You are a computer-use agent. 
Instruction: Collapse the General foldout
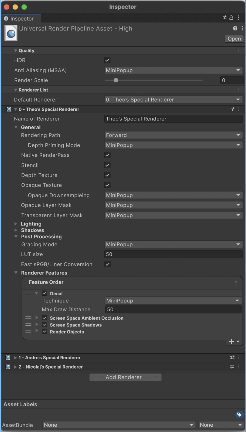16,127
